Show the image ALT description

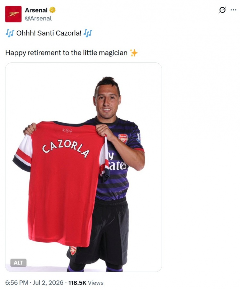tap(18, 262)
